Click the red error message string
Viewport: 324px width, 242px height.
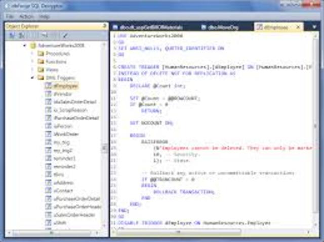point(237,148)
